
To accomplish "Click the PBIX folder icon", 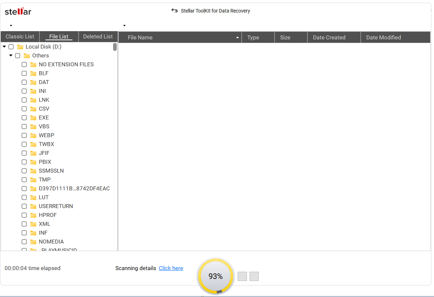I will coord(33,162).
